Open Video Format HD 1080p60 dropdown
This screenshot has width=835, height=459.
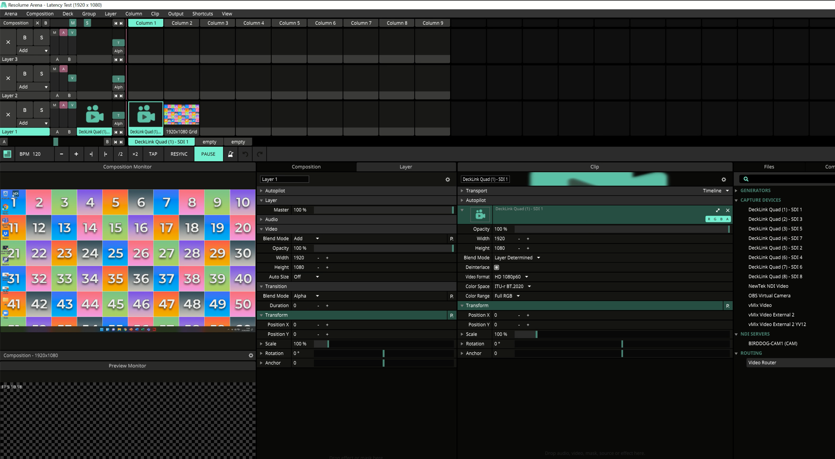[x=511, y=276]
